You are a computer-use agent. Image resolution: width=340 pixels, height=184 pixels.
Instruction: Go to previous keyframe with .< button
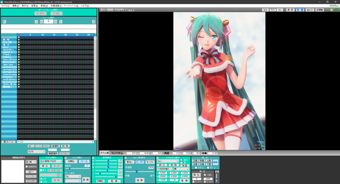36,22
